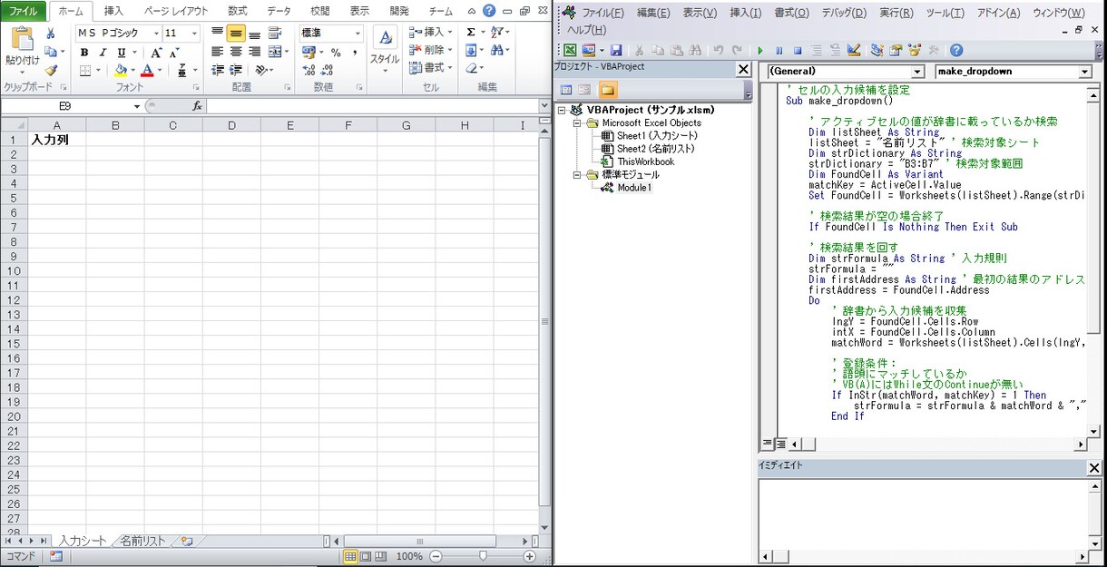The width and height of the screenshot is (1107, 567).
Task: Save project with floppy disk icon in VBA editor
Action: (616, 51)
